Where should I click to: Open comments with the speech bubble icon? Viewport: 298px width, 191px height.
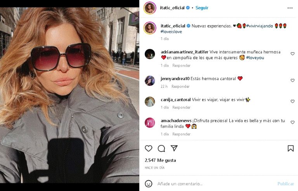click(x=161, y=148)
